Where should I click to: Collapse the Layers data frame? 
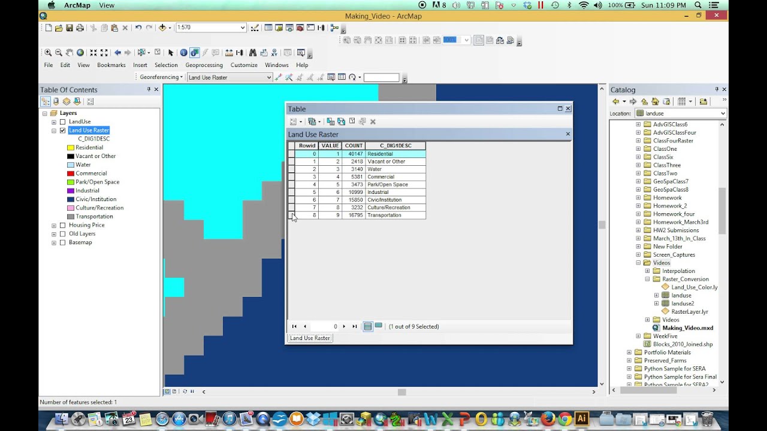click(45, 113)
